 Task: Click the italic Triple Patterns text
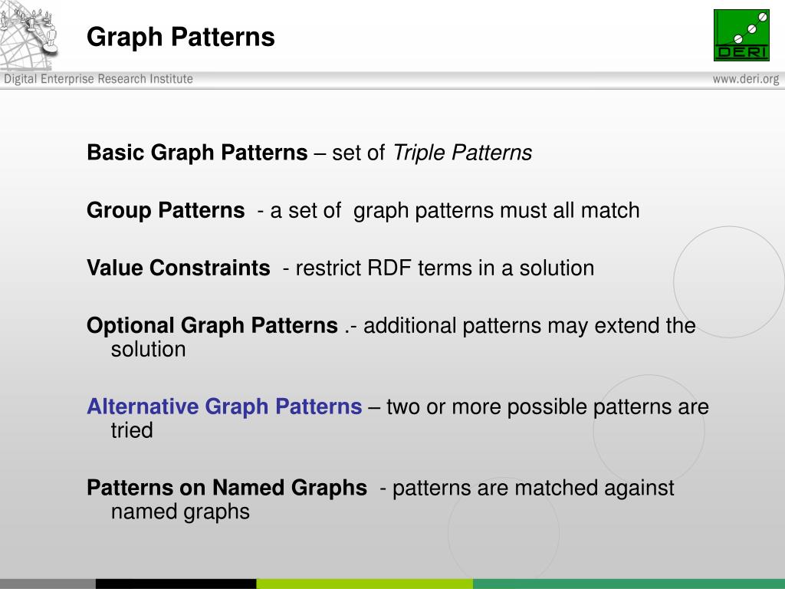[462, 153]
